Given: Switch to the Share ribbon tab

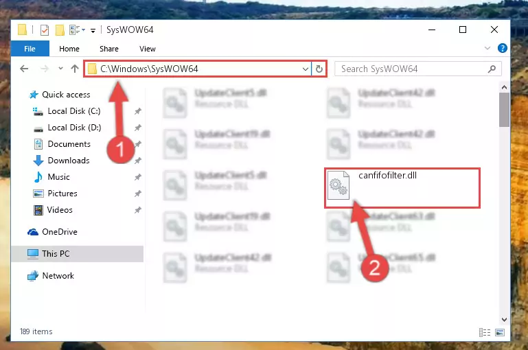Looking at the screenshot, I should [x=108, y=49].
